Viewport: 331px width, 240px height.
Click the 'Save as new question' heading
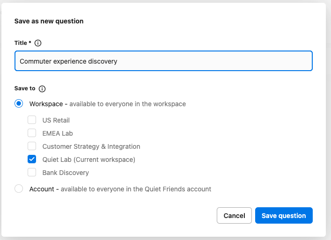coord(49,21)
